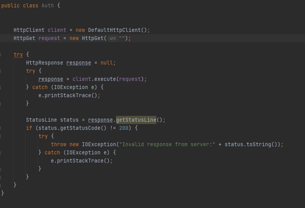Click 'catch' following the client.execute block
The image size is (305, 208).
pyautogui.click(x=40, y=87)
